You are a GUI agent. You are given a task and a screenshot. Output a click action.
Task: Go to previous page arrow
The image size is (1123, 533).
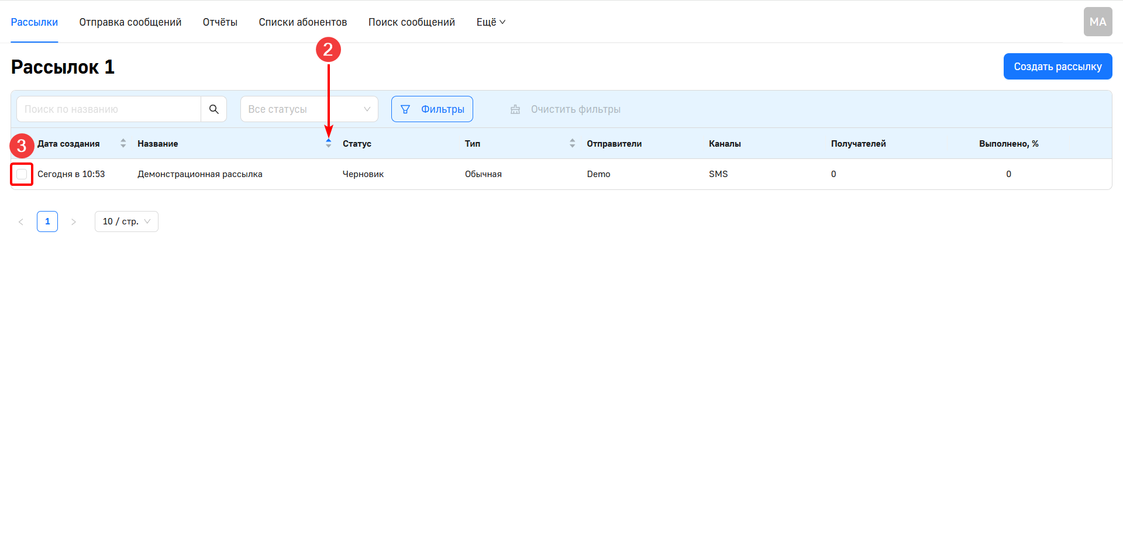coord(21,221)
